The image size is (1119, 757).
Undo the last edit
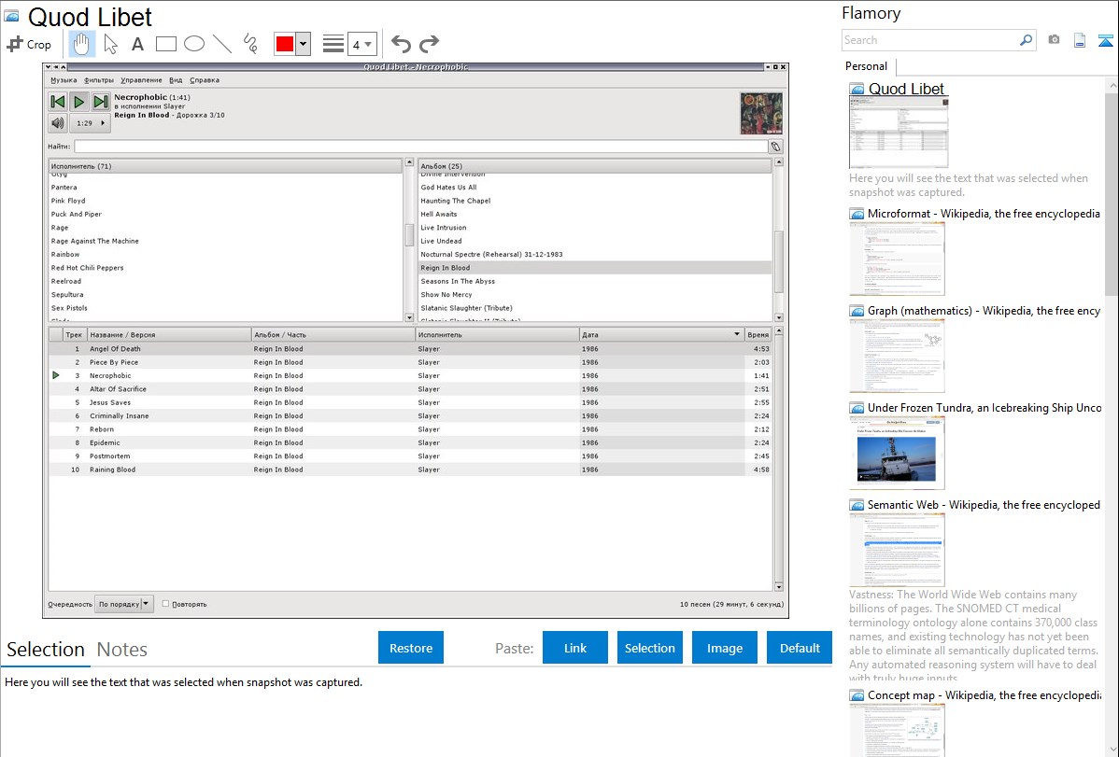coord(401,44)
